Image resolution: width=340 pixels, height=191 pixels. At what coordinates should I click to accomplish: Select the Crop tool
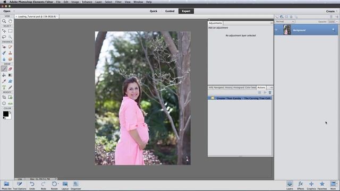tap(4, 97)
